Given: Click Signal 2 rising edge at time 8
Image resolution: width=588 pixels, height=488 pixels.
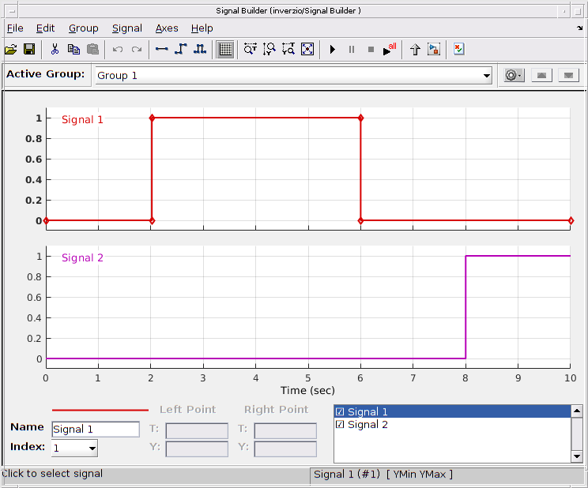Looking at the screenshot, I should tap(465, 307).
